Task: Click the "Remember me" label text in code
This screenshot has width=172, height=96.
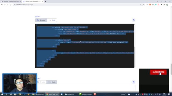Action: 114,34
